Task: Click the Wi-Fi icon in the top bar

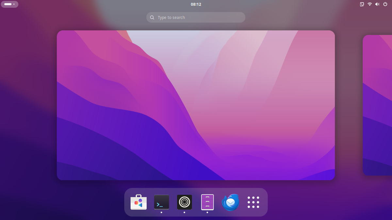Action: 369,4
